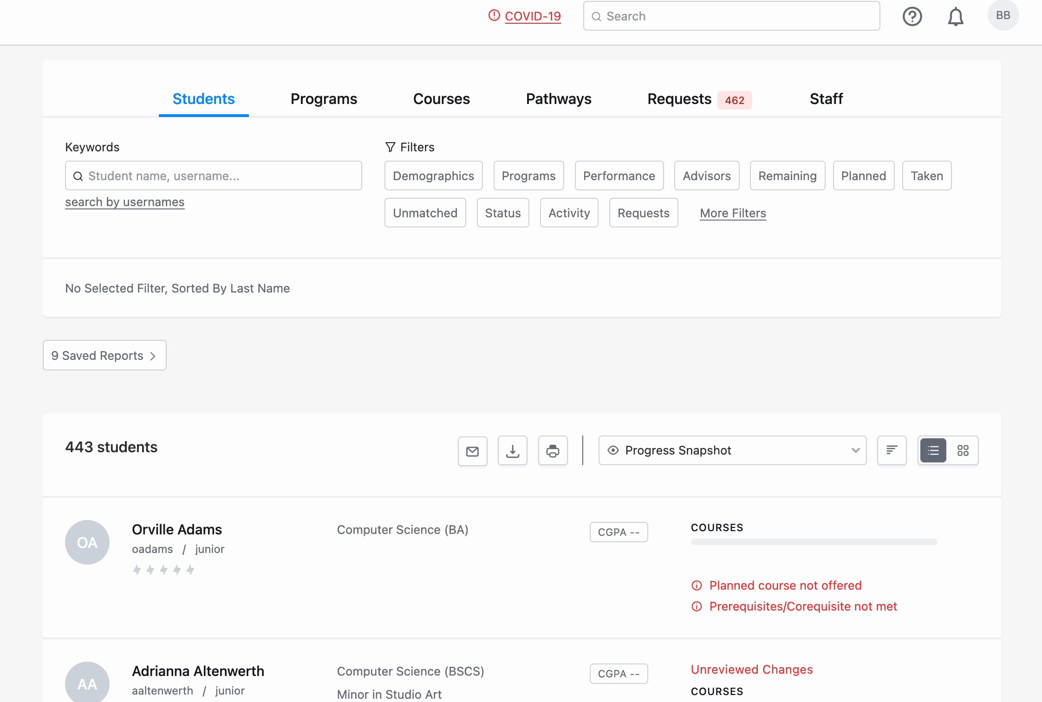Open the email students icon

pos(472,450)
